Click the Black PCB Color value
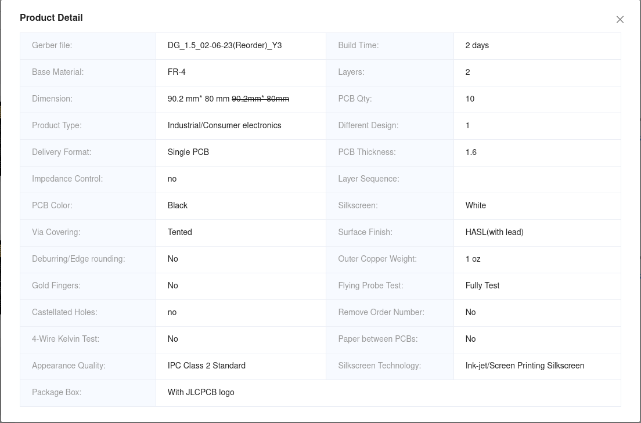This screenshot has height=423, width=641. pyautogui.click(x=178, y=205)
